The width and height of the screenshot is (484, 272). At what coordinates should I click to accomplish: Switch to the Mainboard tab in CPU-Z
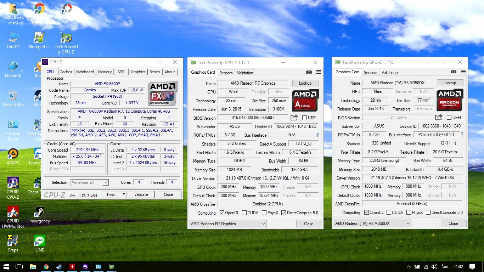(x=85, y=72)
